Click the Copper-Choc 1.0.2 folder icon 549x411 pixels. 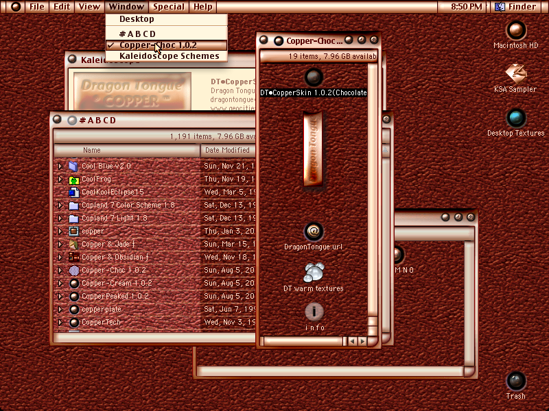tap(73, 271)
